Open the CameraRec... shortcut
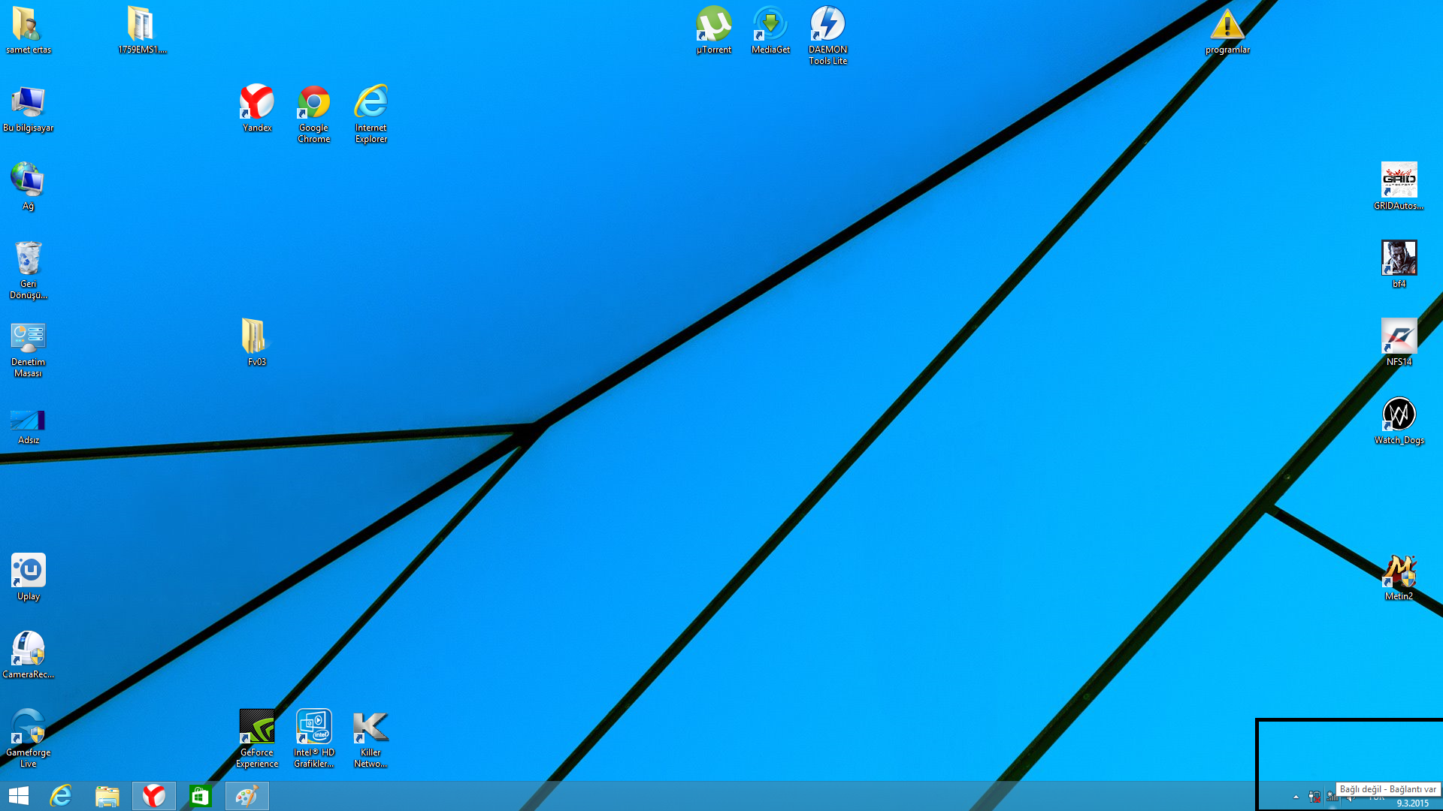This screenshot has width=1443, height=811. pyautogui.click(x=28, y=655)
